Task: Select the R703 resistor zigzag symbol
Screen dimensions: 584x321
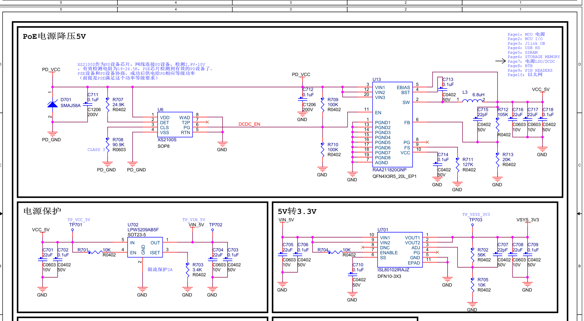Action: click(x=188, y=270)
